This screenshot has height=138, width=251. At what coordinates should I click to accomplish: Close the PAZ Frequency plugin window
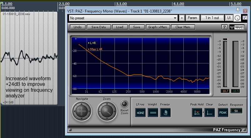click(x=245, y=11)
